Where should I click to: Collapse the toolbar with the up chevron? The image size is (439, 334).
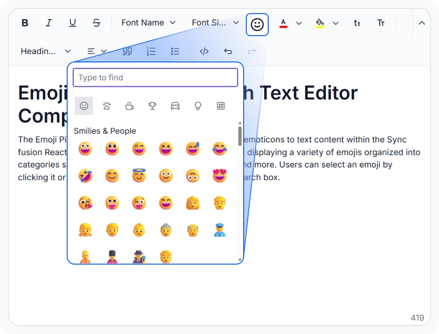pyautogui.click(x=421, y=23)
